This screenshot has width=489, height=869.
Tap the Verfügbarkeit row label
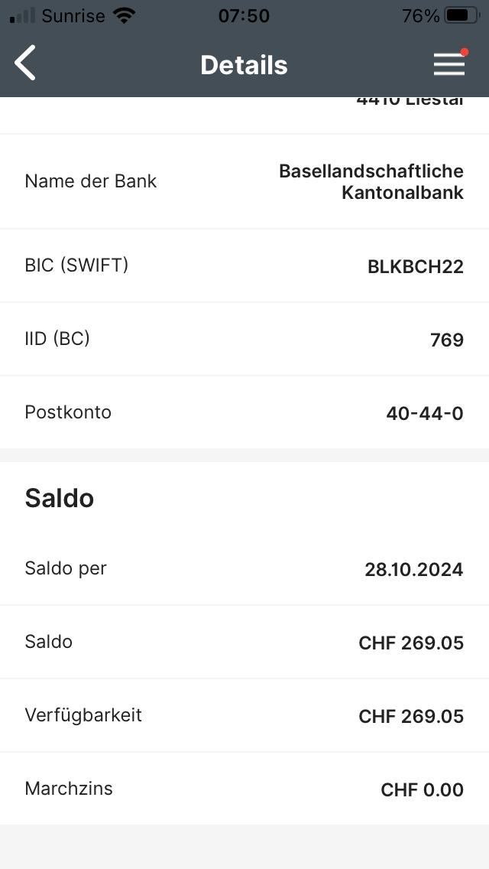coord(83,715)
